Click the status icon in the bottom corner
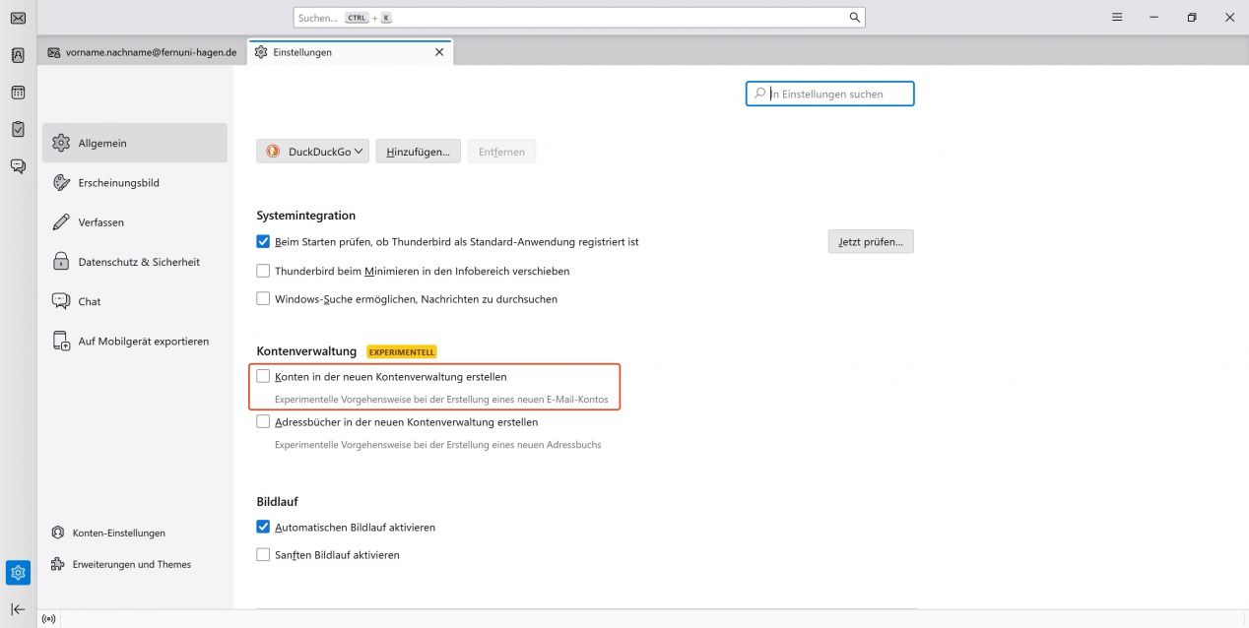This screenshot has height=628, width=1249. 48,618
